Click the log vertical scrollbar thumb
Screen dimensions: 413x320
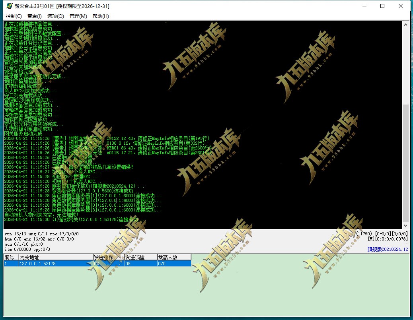click(x=405, y=163)
